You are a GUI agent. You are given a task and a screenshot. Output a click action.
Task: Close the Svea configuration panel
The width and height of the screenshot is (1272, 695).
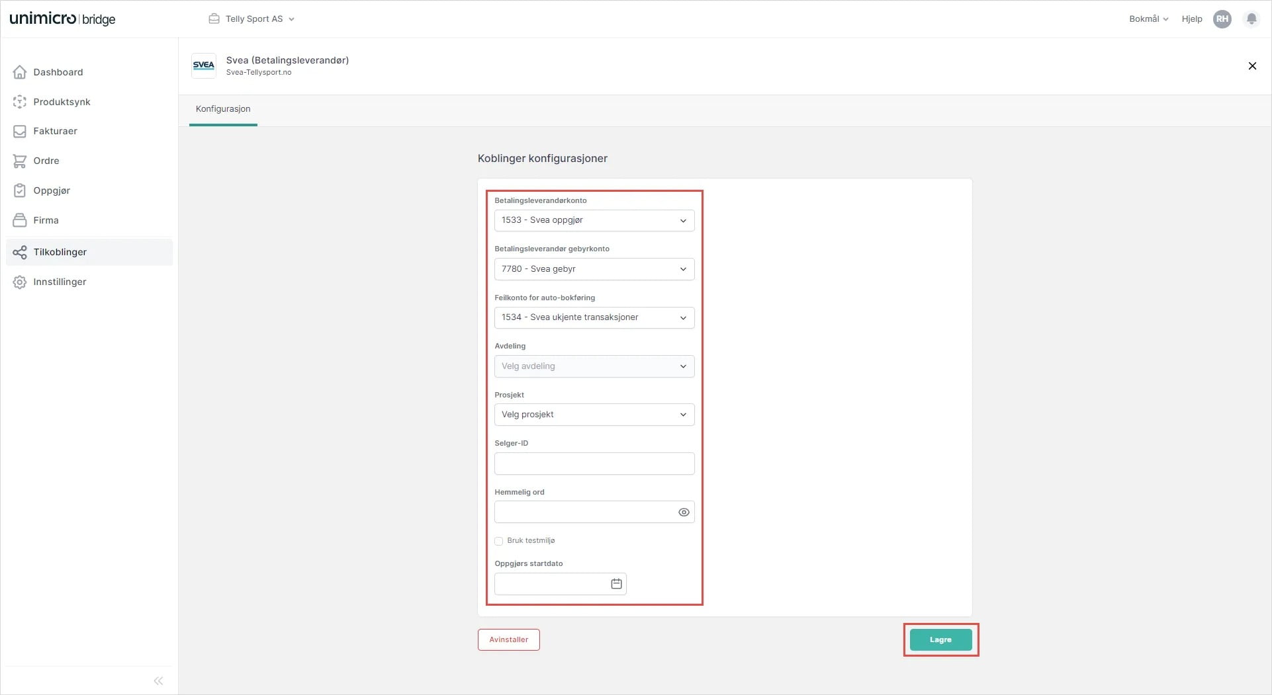point(1251,66)
